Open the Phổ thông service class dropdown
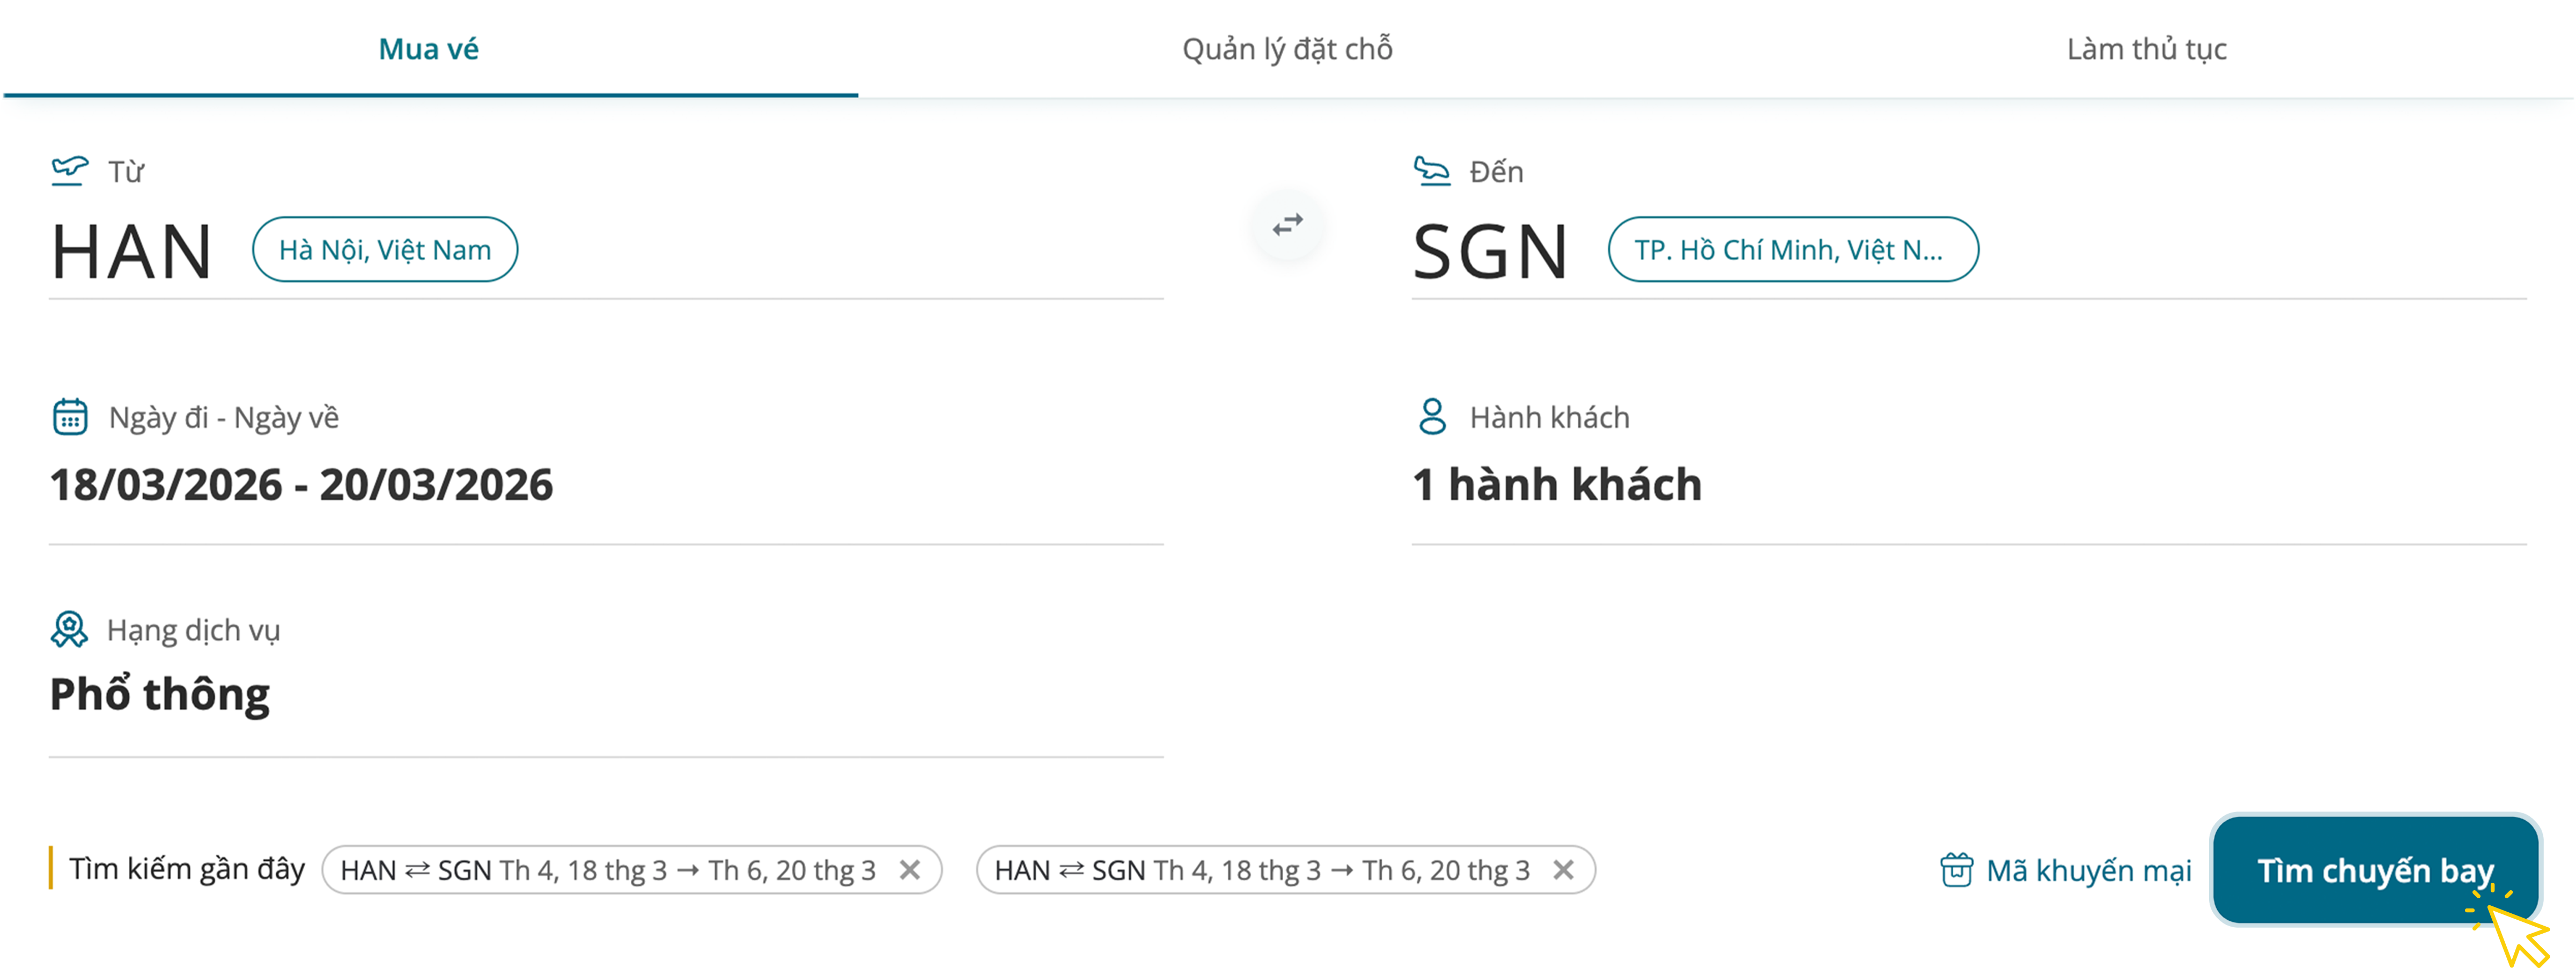The image size is (2576, 968). [160, 694]
